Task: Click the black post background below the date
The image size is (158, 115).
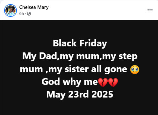Action: (79, 107)
